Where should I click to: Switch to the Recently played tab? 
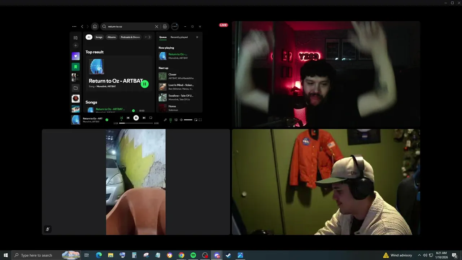(179, 37)
